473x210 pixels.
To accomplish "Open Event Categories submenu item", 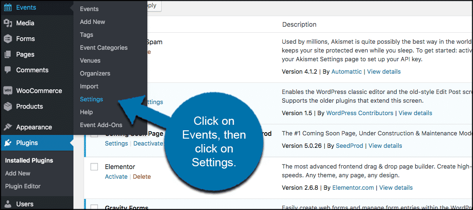I will pyautogui.click(x=103, y=47).
